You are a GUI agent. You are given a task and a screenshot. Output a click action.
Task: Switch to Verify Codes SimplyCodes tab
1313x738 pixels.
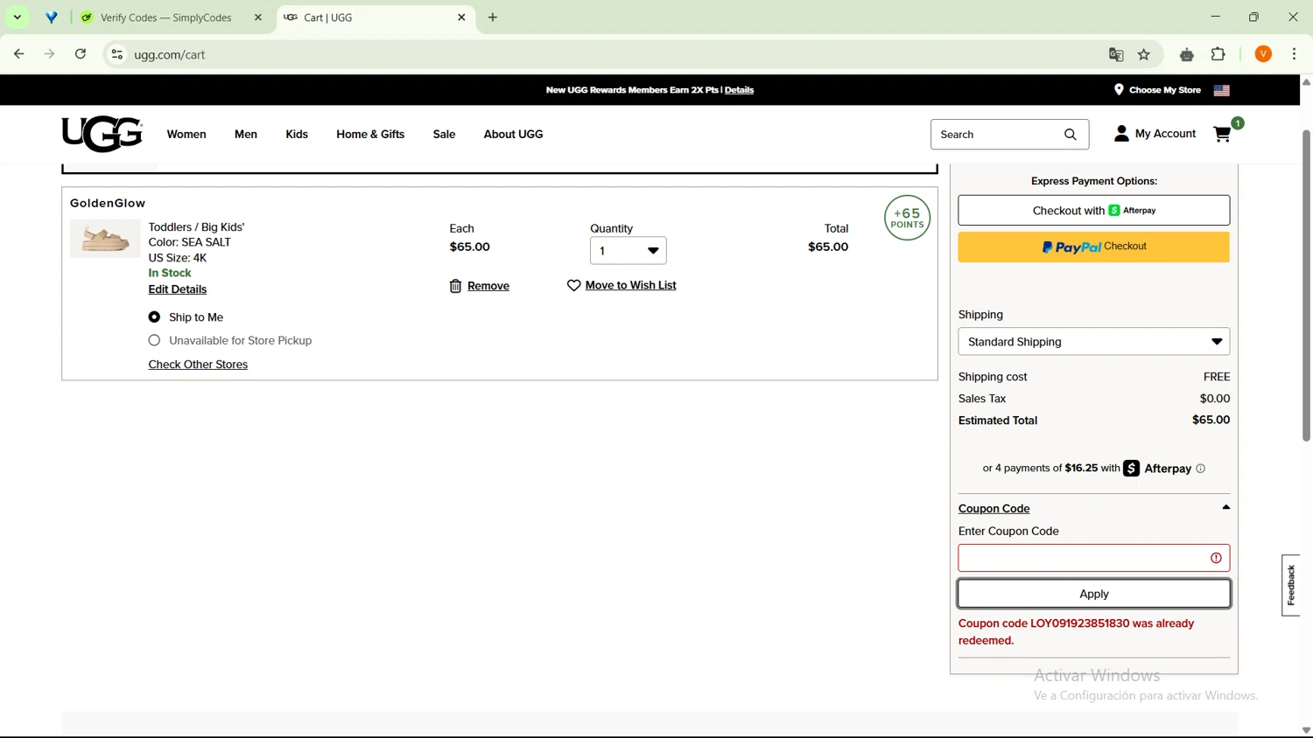click(166, 17)
